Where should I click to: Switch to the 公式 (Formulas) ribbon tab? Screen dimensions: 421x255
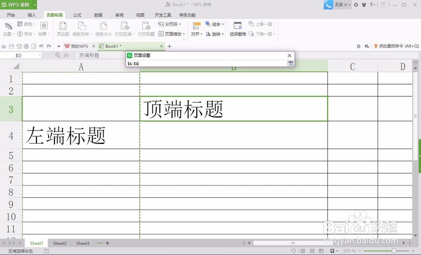pos(77,14)
